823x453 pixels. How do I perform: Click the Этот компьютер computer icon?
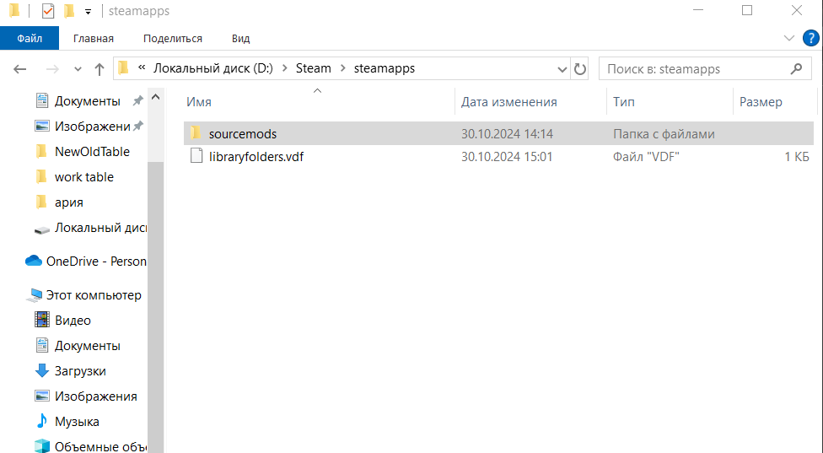(x=35, y=295)
